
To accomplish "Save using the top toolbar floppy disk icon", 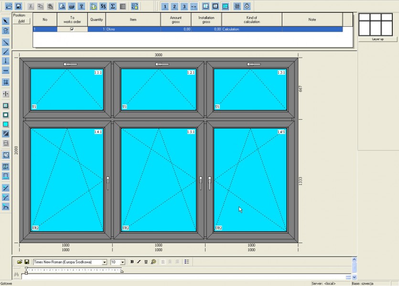I will coord(18,6).
